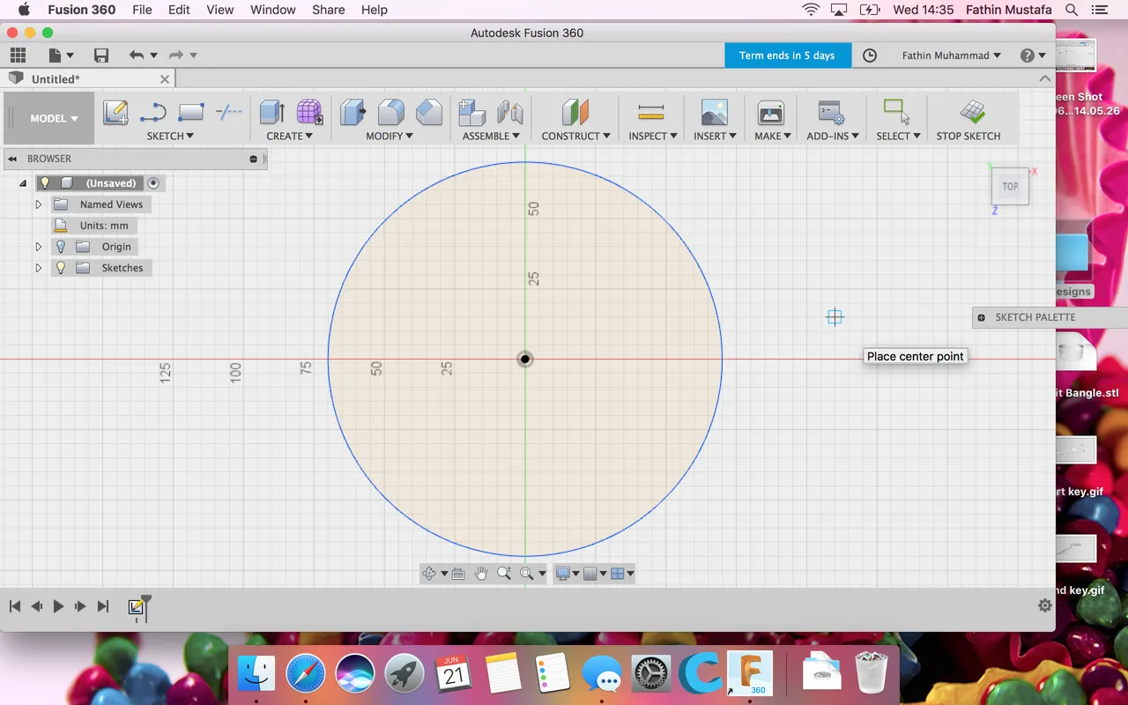Close the Untitled* tab
1128x705 pixels.
165,79
